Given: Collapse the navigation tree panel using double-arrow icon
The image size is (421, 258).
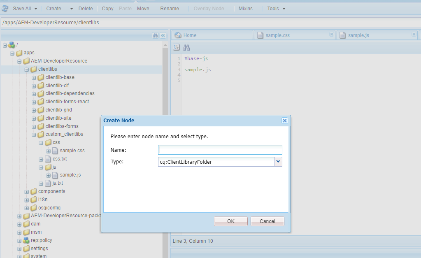Looking at the screenshot, I should pos(163,35).
